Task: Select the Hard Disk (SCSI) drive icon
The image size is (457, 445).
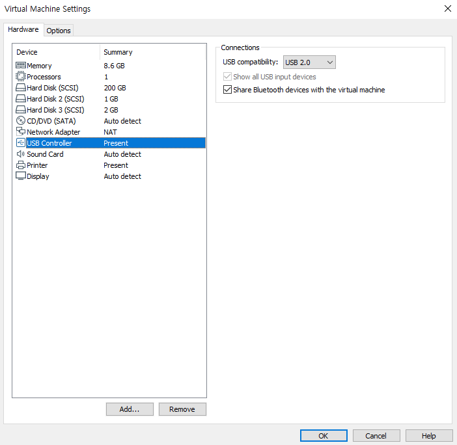Action: click(21, 87)
